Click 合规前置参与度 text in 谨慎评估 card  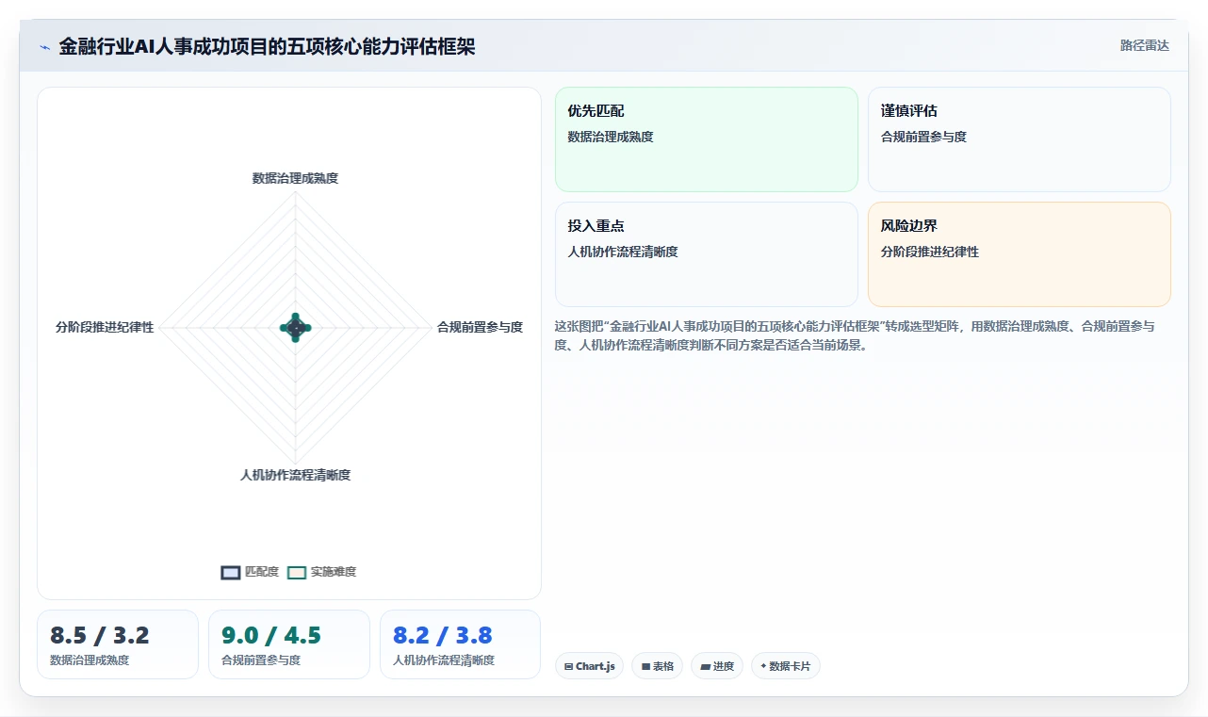[923, 137]
